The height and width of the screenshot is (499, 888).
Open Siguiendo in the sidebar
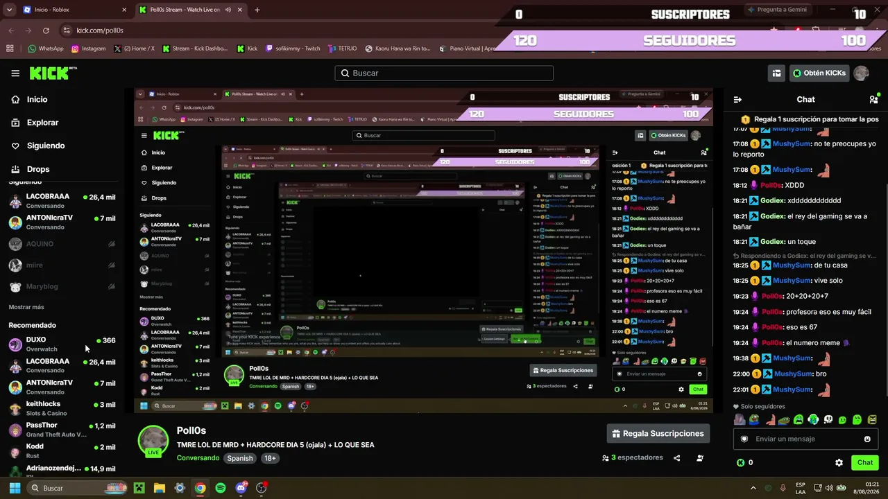[x=46, y=146]
